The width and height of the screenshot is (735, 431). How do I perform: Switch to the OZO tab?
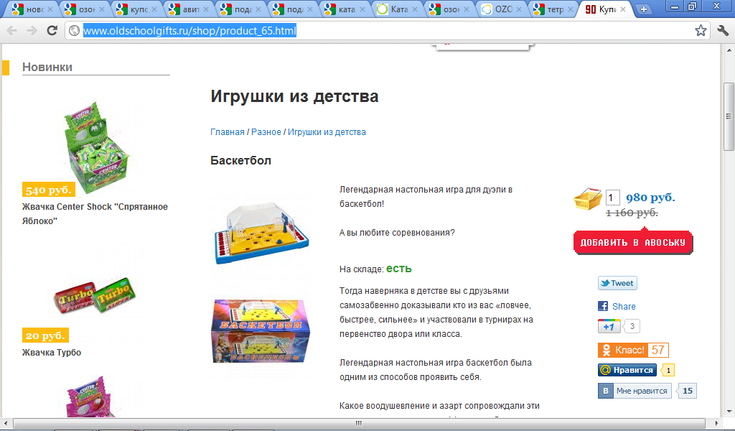click(x=502, y=9)
